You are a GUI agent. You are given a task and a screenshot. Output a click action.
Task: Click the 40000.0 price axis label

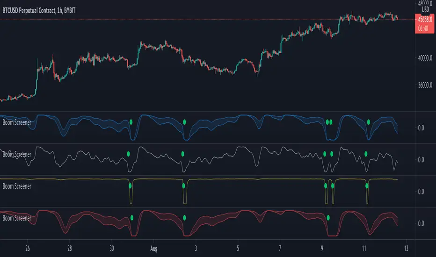[425, 58]
